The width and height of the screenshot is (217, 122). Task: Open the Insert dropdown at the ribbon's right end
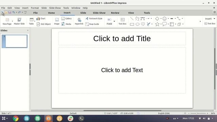(210, 19)
